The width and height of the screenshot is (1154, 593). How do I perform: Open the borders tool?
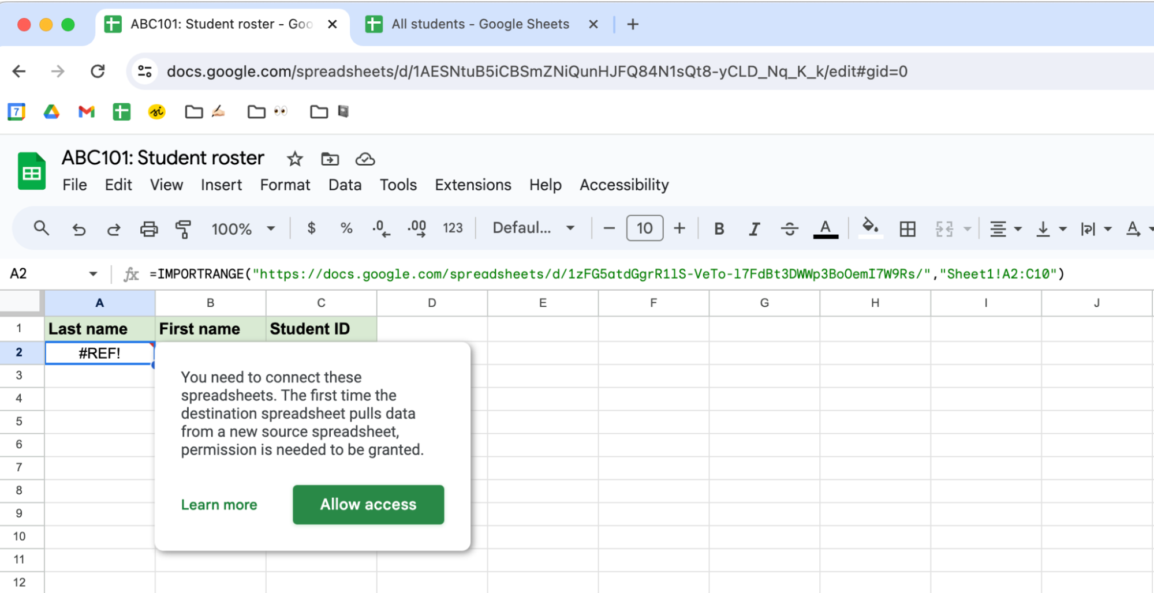click(907, 229)
